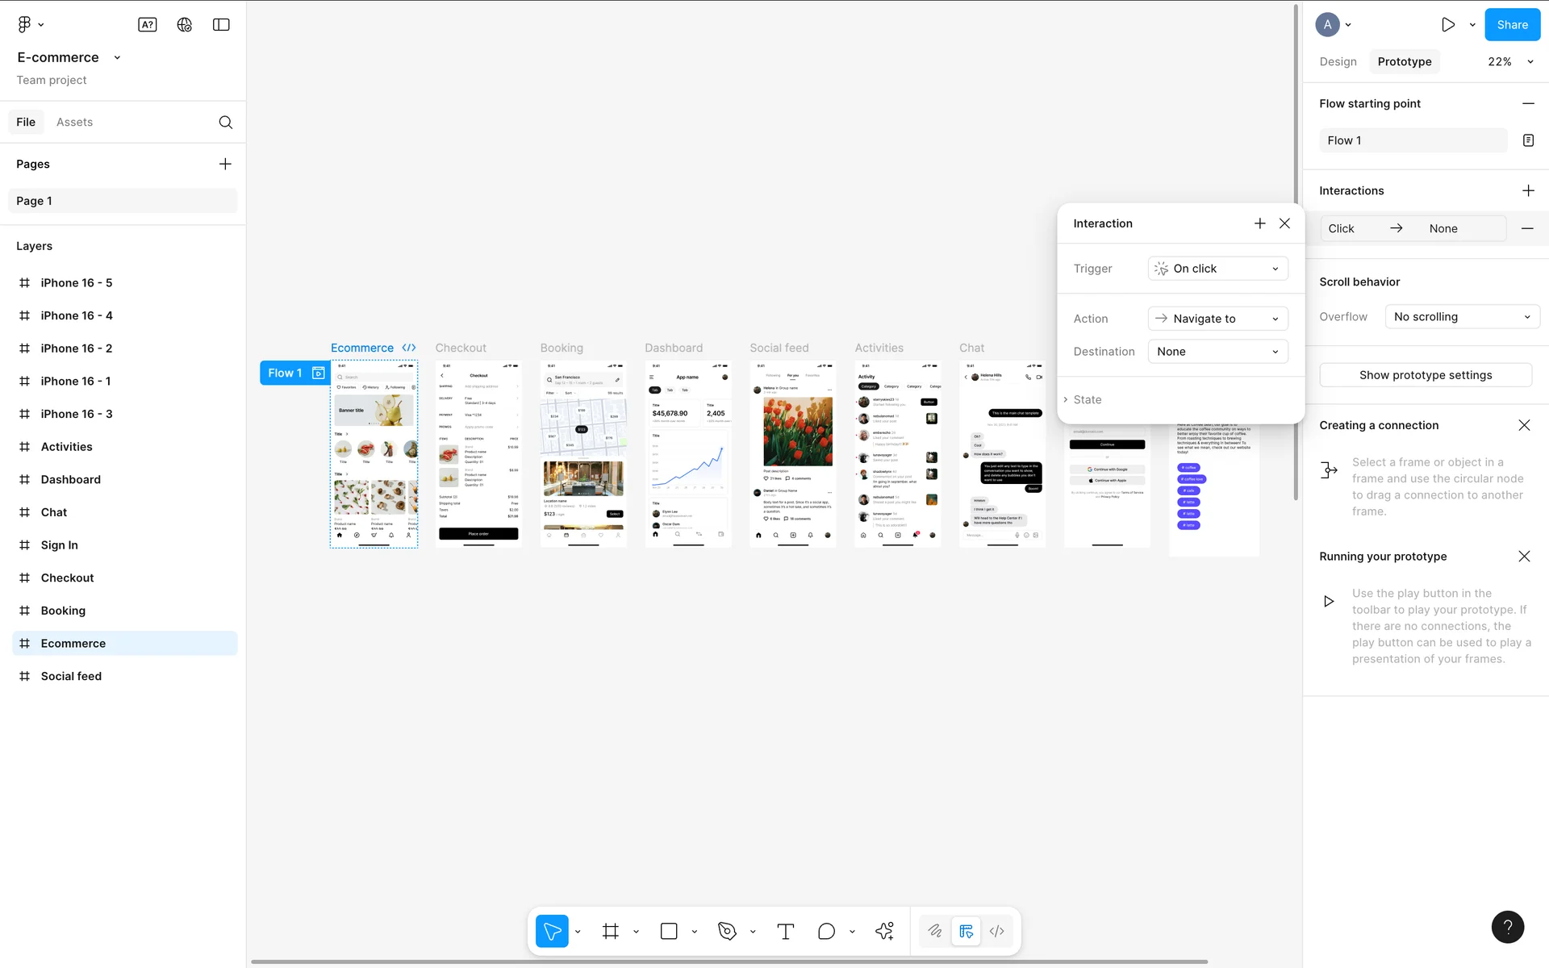The height and width of the screenshot is (968, 1549).
Task: Select the Comment tool
Action: (x=826, y=932)
